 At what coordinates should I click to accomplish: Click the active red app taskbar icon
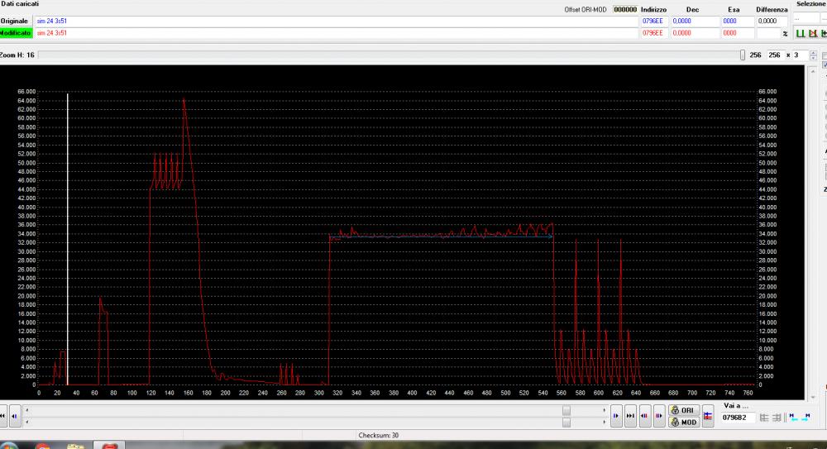point(109,446)
